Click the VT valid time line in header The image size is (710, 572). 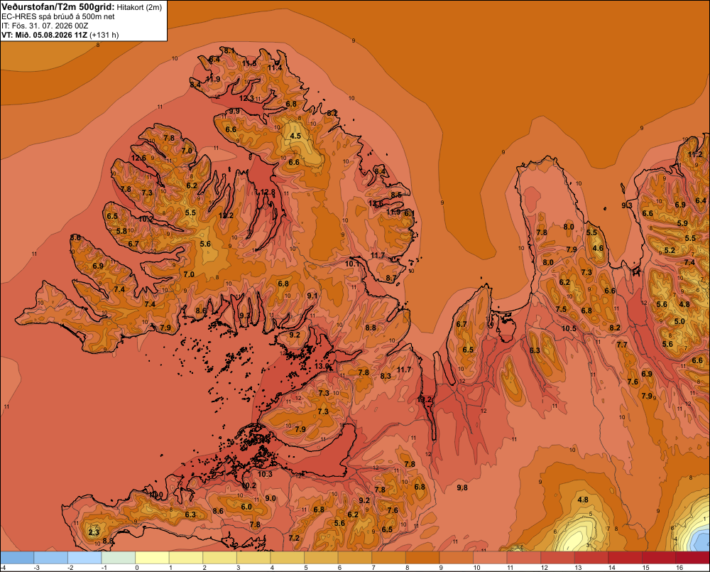point(60,35)
